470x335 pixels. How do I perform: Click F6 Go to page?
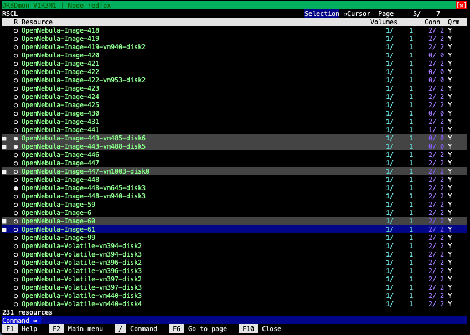coord(198,329)
